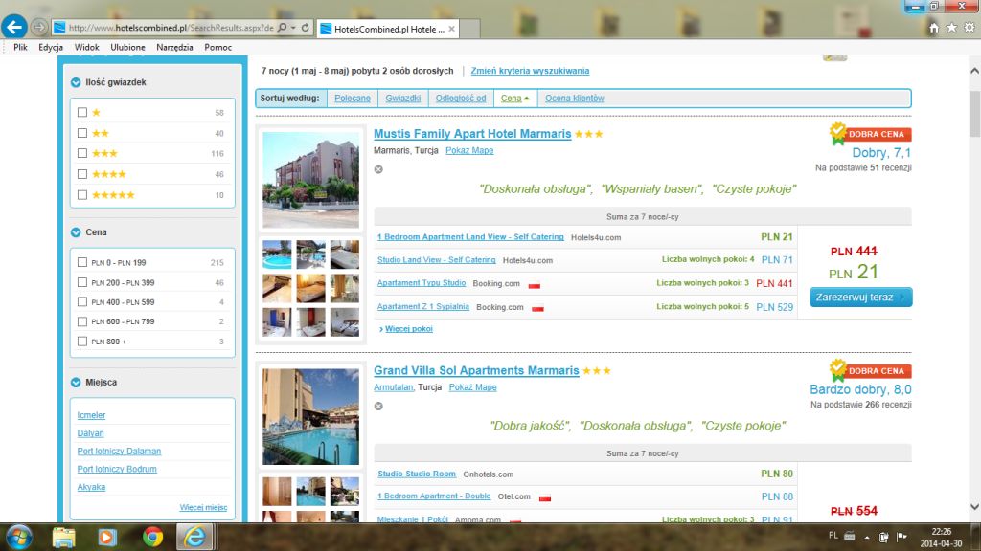Open File Explorer from the taskbar
981x551 pixels.
tap(63, 538)
